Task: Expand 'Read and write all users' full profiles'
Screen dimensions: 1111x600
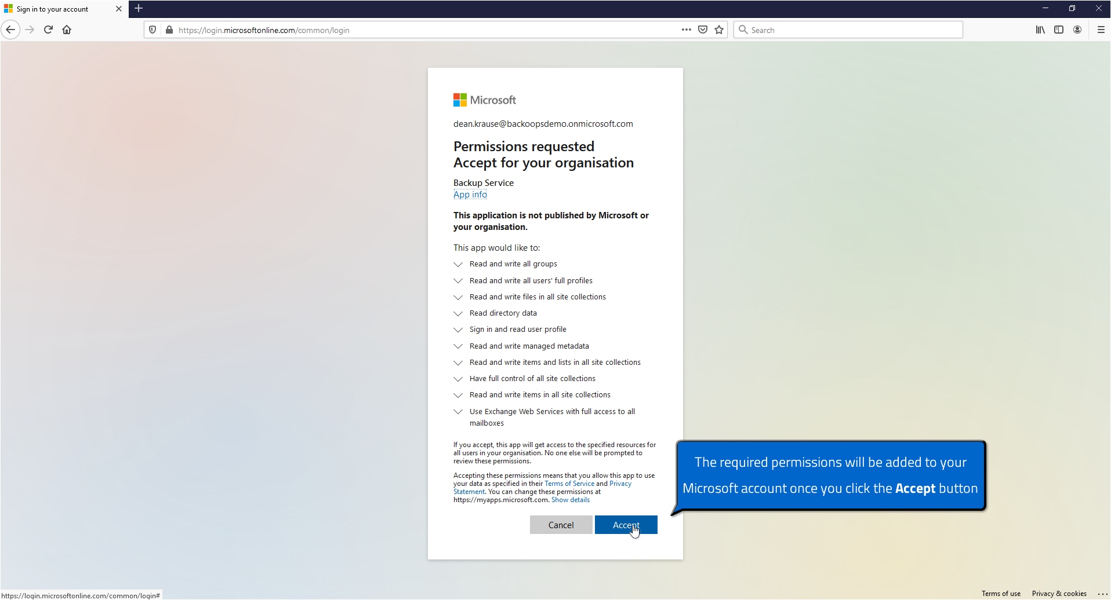Action: click(458, 281)
